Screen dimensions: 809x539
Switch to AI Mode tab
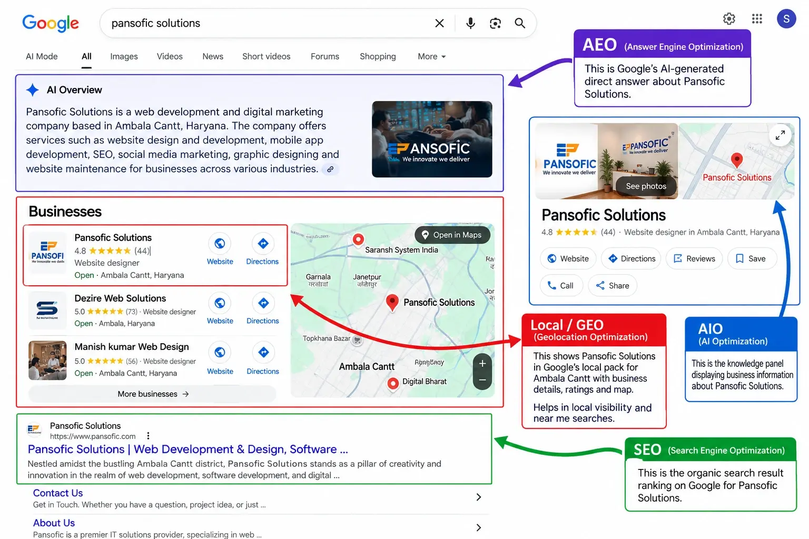(42, 56)
